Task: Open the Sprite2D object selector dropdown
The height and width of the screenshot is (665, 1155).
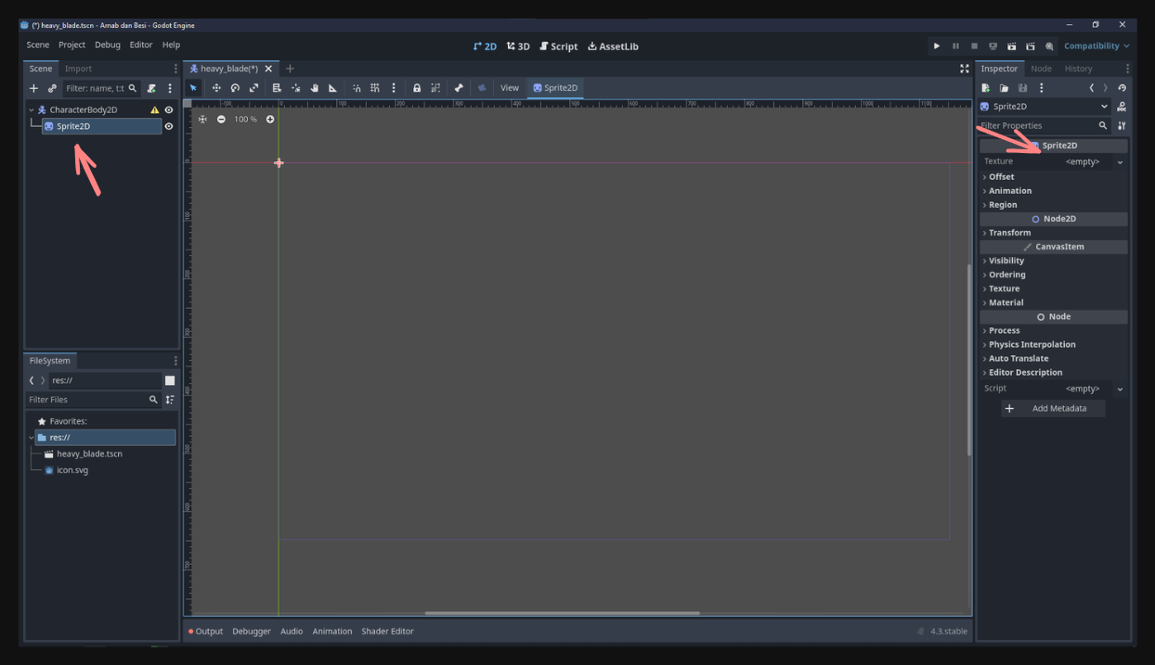Action: click(x=1045, y=107)
